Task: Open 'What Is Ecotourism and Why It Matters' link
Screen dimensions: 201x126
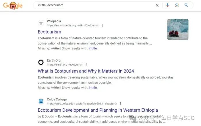Action: [x=86, y=71]
